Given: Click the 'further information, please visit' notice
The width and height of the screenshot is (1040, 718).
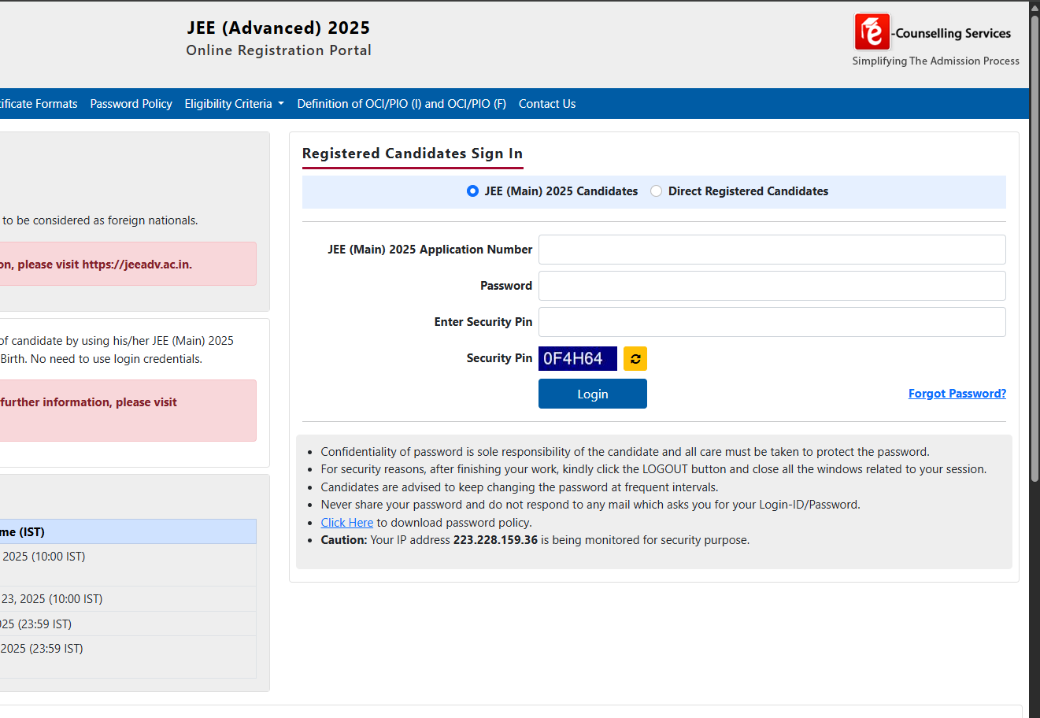Looking at the screenshot, I should pyautogui.click(x=89, y=402).
